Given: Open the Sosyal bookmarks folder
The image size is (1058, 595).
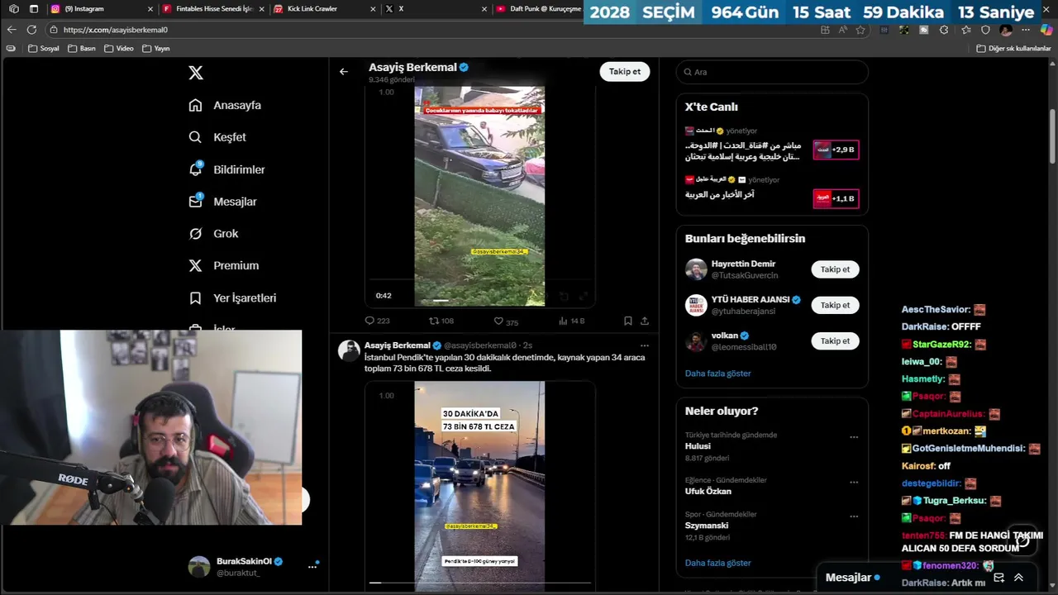Looking at the screenshot, I should 44,49.
